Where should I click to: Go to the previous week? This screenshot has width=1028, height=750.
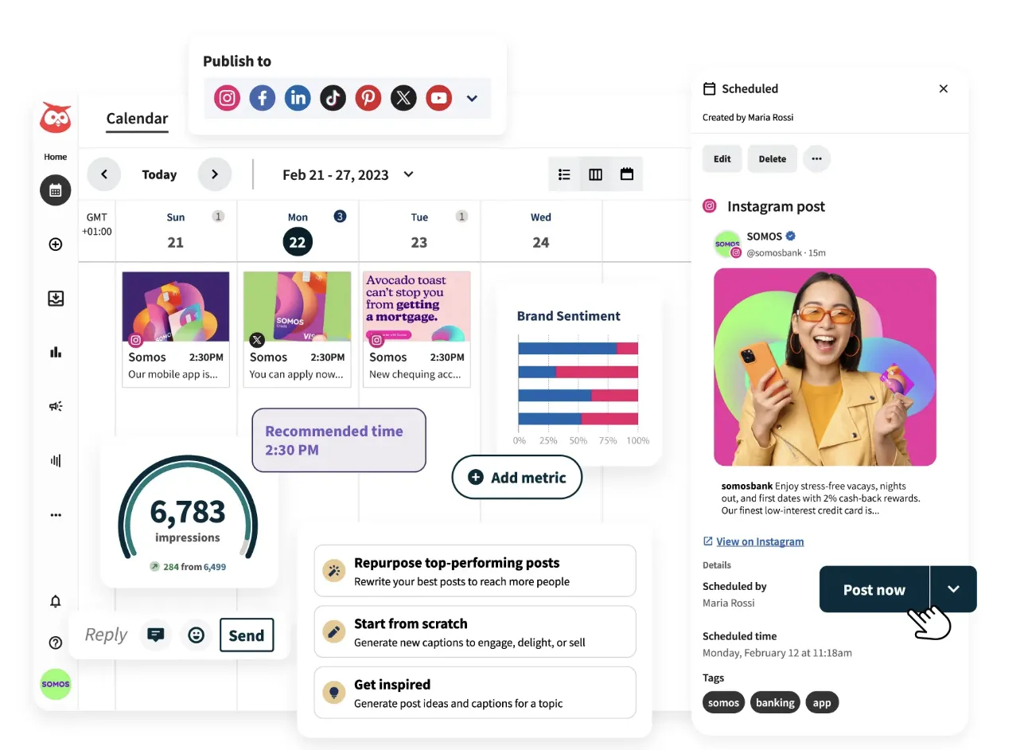pos(104,174)
